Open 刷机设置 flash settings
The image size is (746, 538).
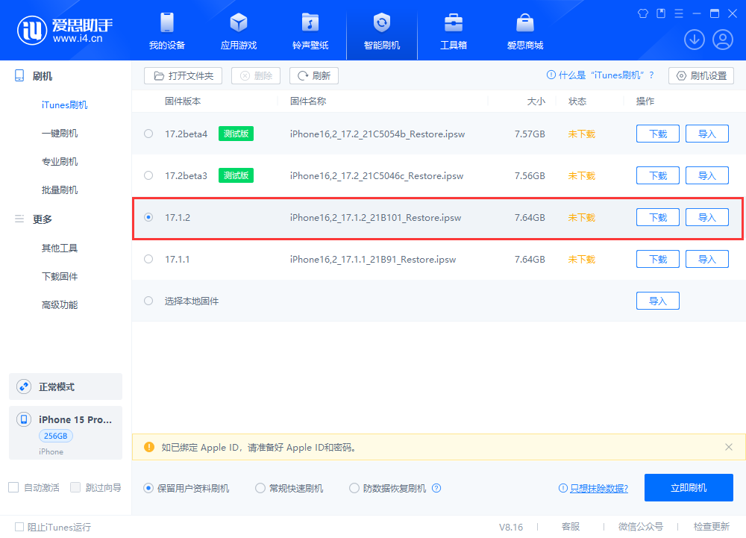(700, 75)
